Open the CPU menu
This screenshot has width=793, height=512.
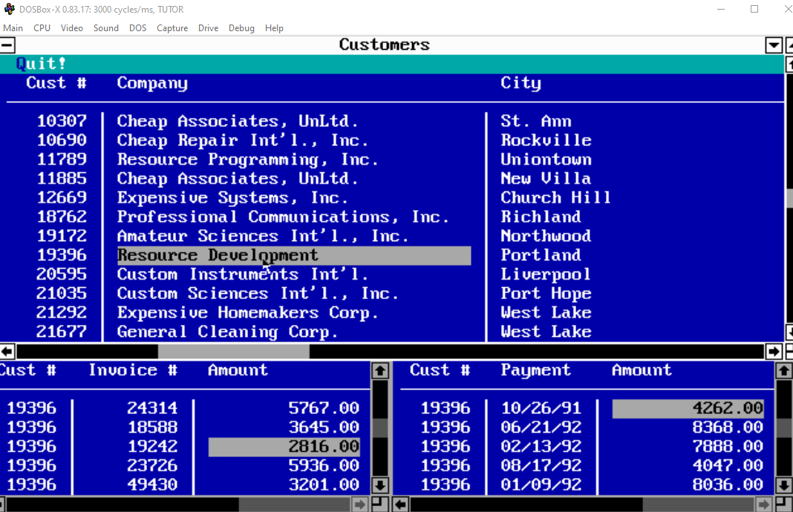42,28
